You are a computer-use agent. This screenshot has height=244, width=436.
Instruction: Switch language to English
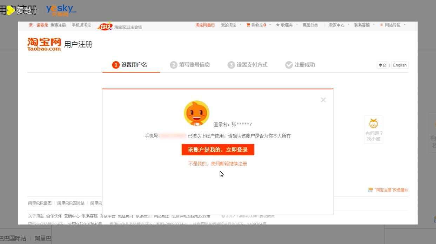click(400, 65)
